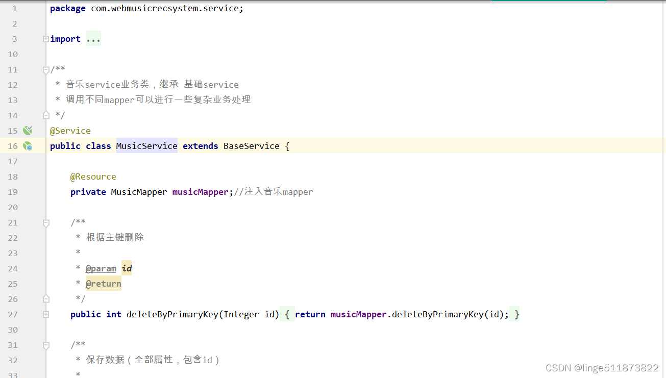Click the highlighted id parameter in the Javadoc
Image resolution: width=666 pixels, height=378 pixels.
[x=127, y=268]
